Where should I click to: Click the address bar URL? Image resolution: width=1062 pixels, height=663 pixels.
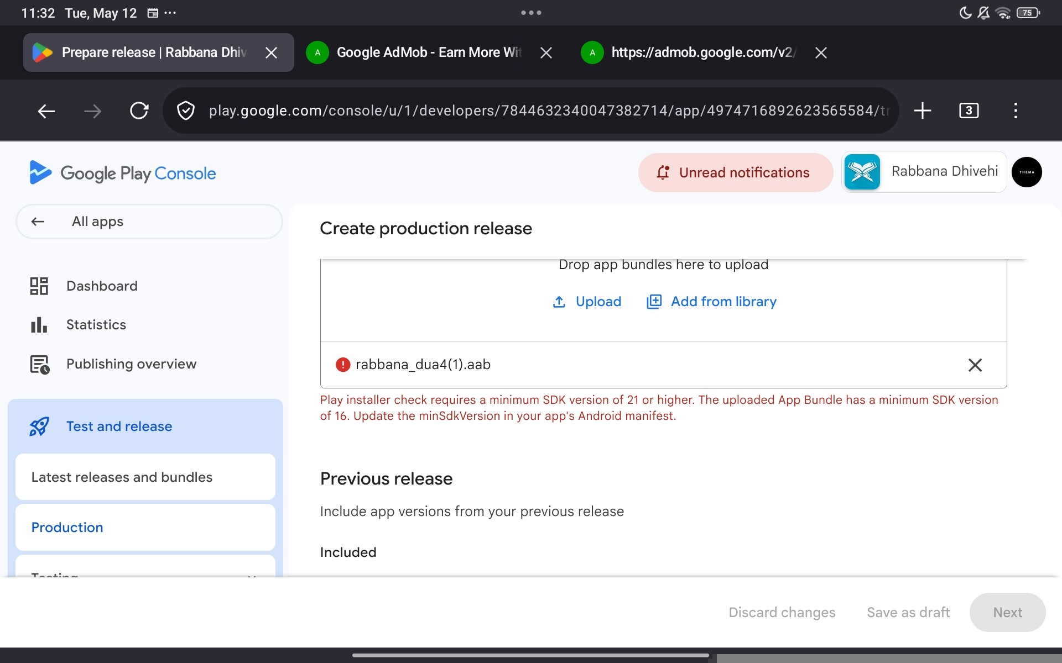coord(549,110)
